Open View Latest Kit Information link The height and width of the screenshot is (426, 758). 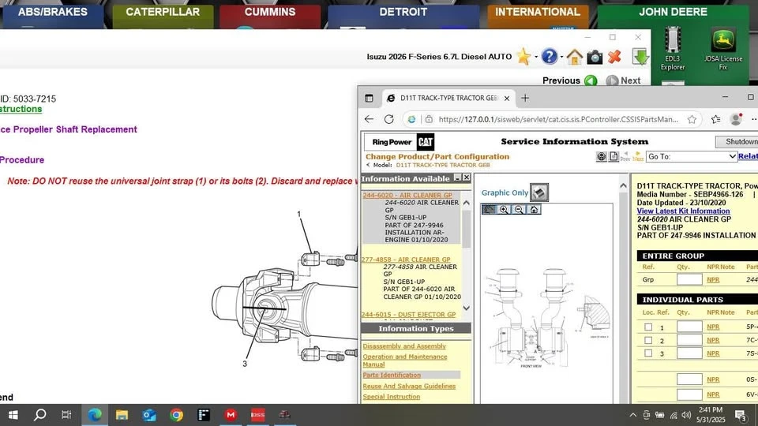point(683,211)
